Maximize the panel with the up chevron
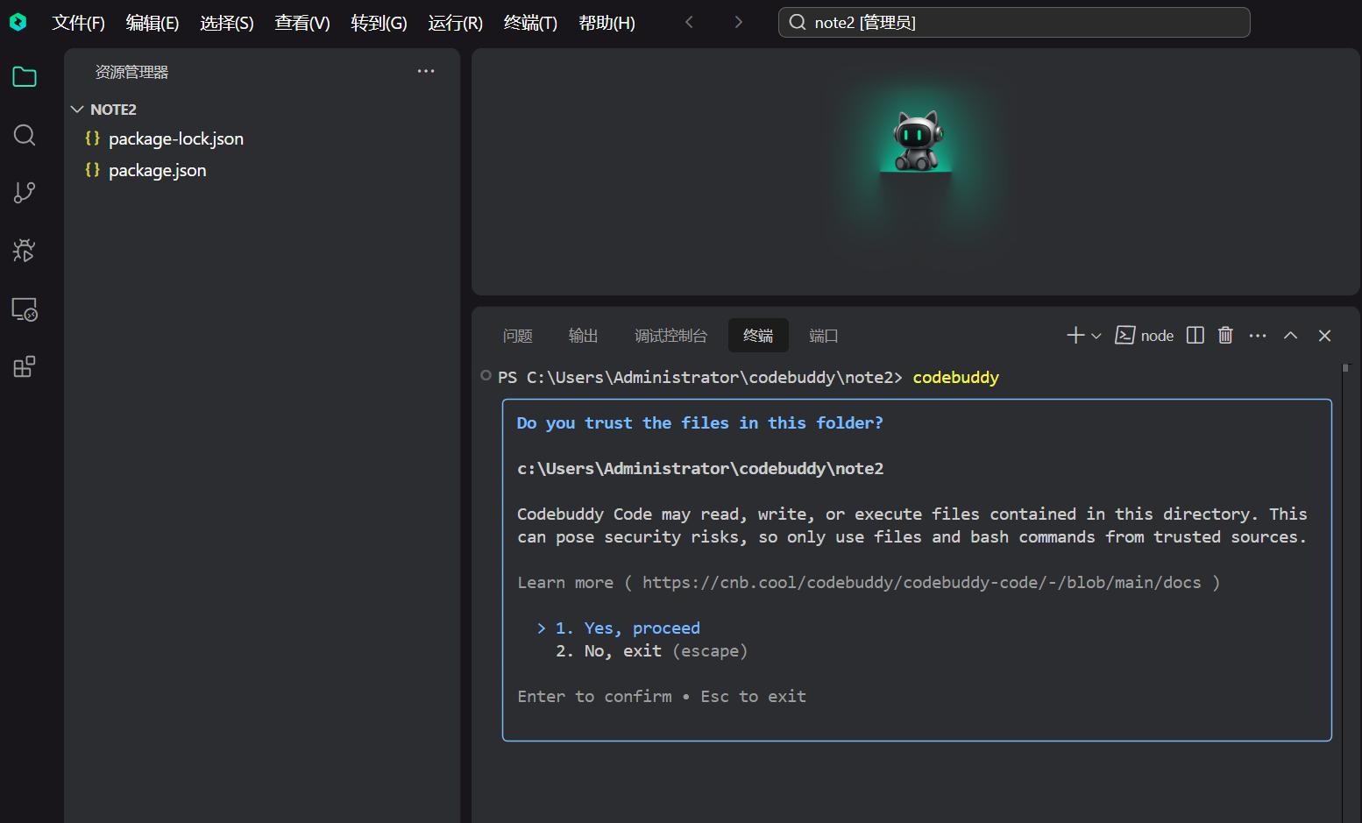The height and width of the screenshot is (823, 1362). pyautogui.click(x=1291, y=336)
